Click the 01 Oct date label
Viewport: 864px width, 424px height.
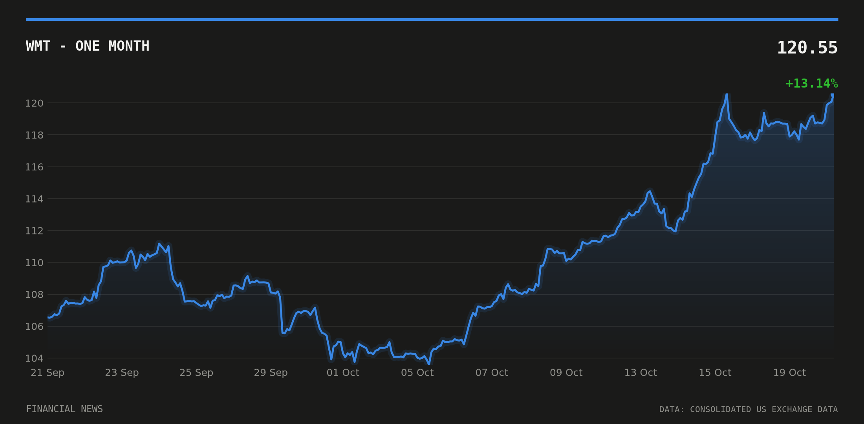[343, 373]
